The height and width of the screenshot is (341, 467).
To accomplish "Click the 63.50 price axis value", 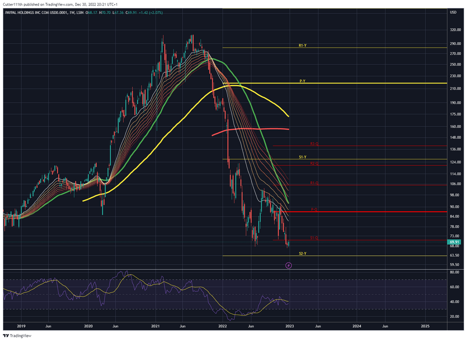I will click(x=454, y=255).
